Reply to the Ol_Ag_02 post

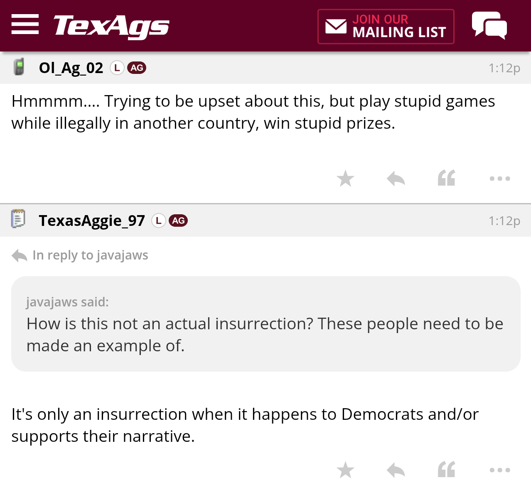396,179
